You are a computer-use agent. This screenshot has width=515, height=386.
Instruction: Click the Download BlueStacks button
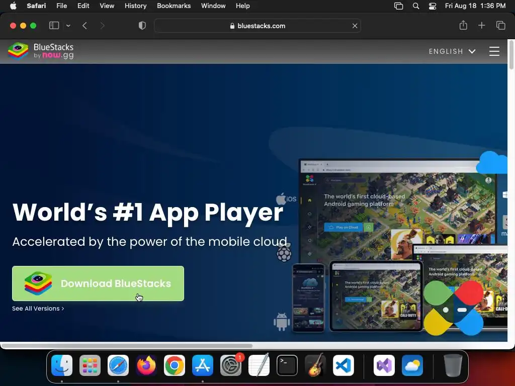(98, 283)
